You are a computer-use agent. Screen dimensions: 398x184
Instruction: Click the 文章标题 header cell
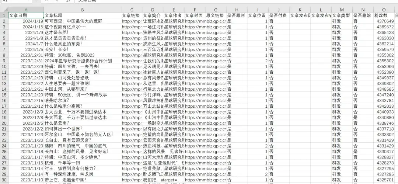pyautogui.click(x=83, y=15)
